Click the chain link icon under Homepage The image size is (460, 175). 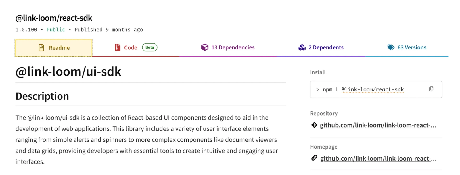[x=314, y=158]
